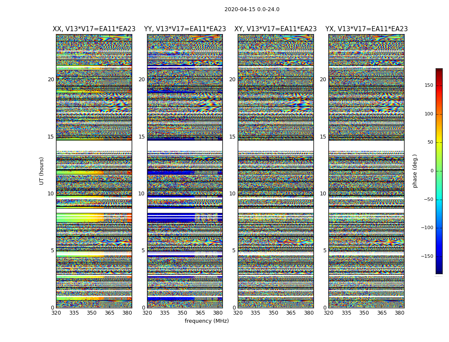449x342 pixels.
Task: Click the 20 hour tick beside YY panel
Action: (x=142, y=80)
